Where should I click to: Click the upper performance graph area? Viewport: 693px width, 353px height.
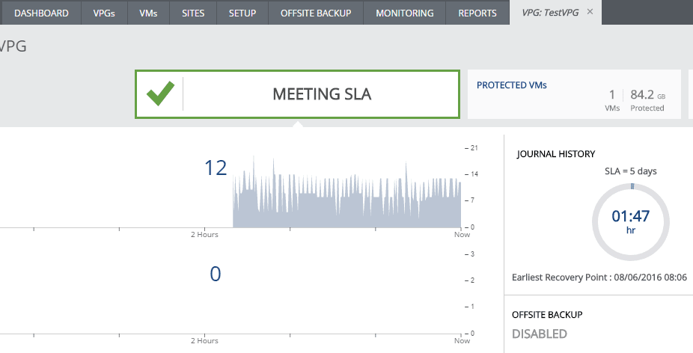tap(346, 198)
